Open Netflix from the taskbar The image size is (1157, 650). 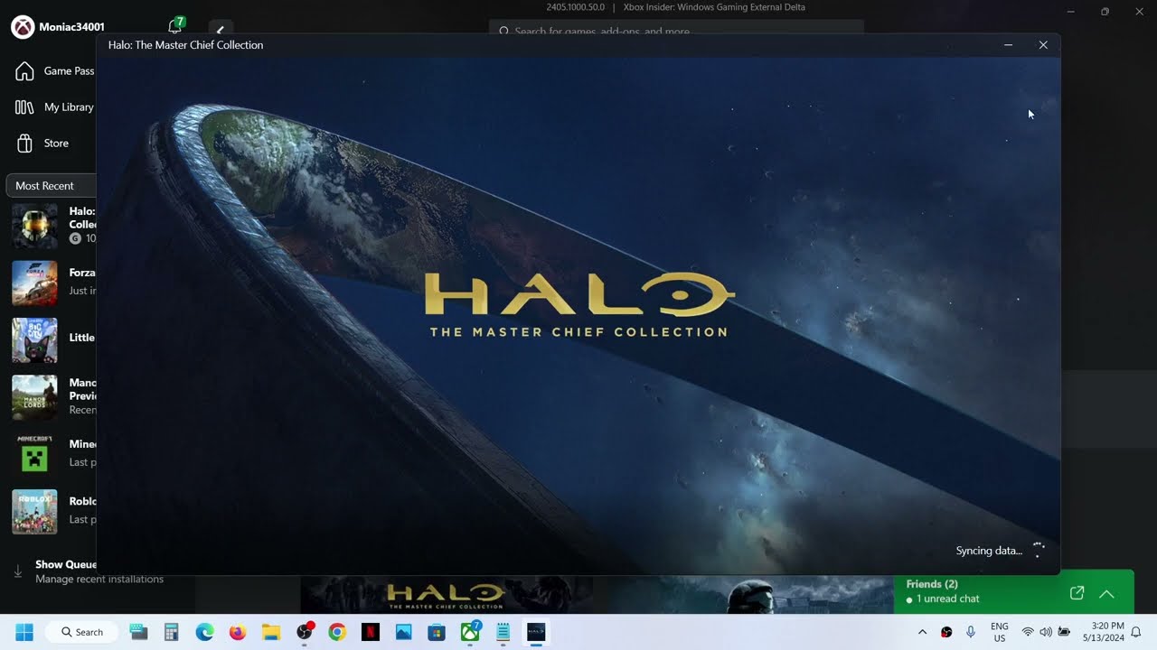[x=371, y=632]
